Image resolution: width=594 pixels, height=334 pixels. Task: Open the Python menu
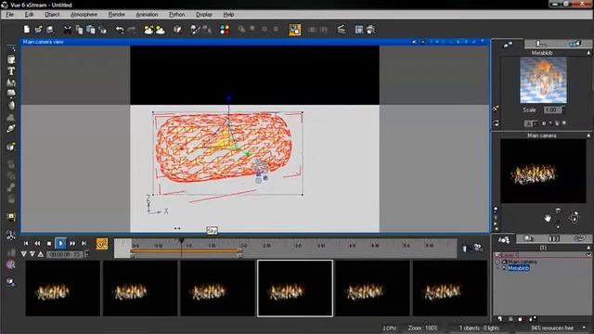[176, 15]
